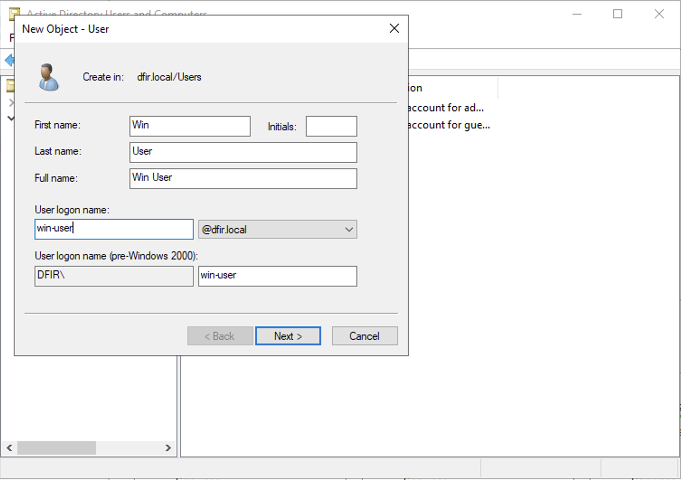Click the right scroll arrow in the tree pane
Screen dimensions: 681x480
(168, 448)
